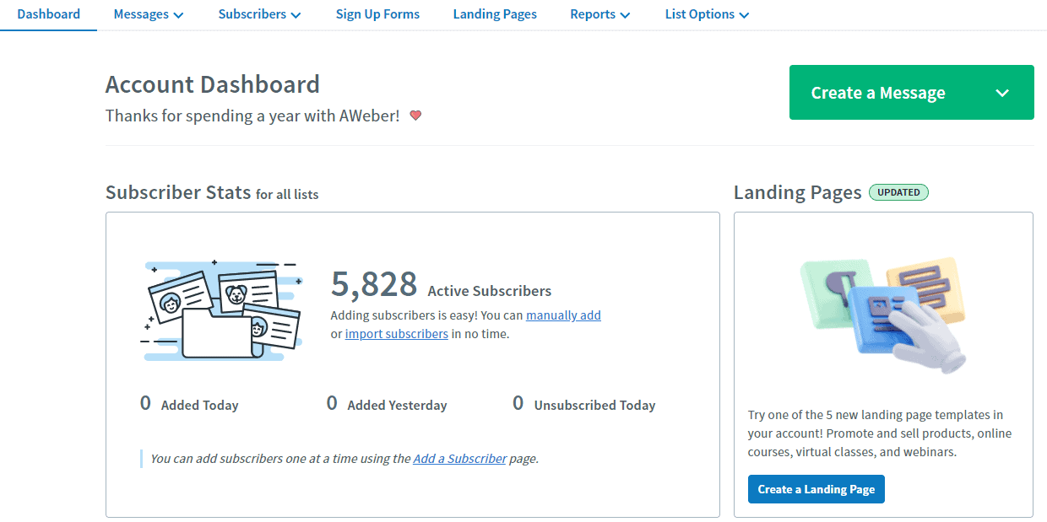Click the heart icon in the anniversary message
The height and width of the screenshot is (522, 1047).
click(415, 116)
